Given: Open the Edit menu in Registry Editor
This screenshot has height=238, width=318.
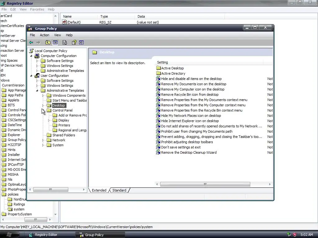Looking at the screenshot, I should (x=13, y=9).
